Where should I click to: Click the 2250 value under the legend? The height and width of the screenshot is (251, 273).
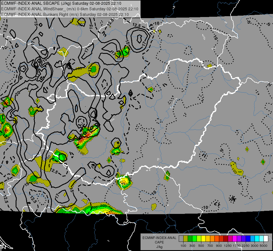point(246,246)
